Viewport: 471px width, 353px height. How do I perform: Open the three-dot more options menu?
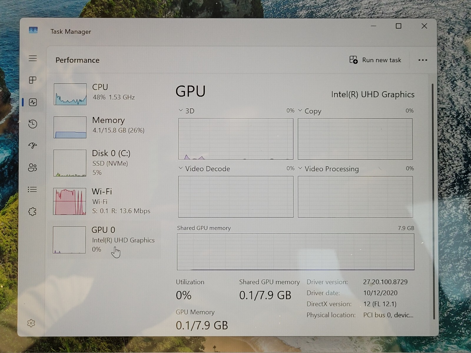423,60
